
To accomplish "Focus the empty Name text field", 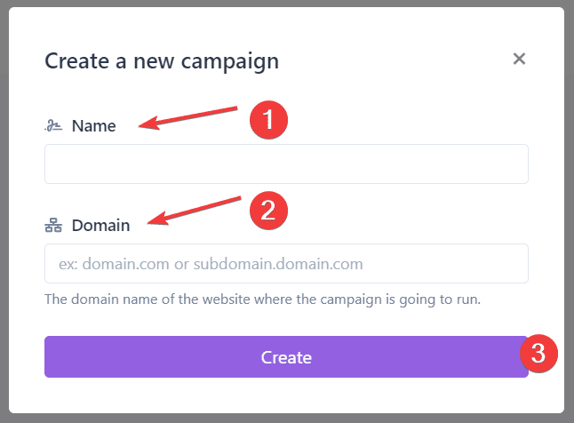I will click(x=286, y=164).
